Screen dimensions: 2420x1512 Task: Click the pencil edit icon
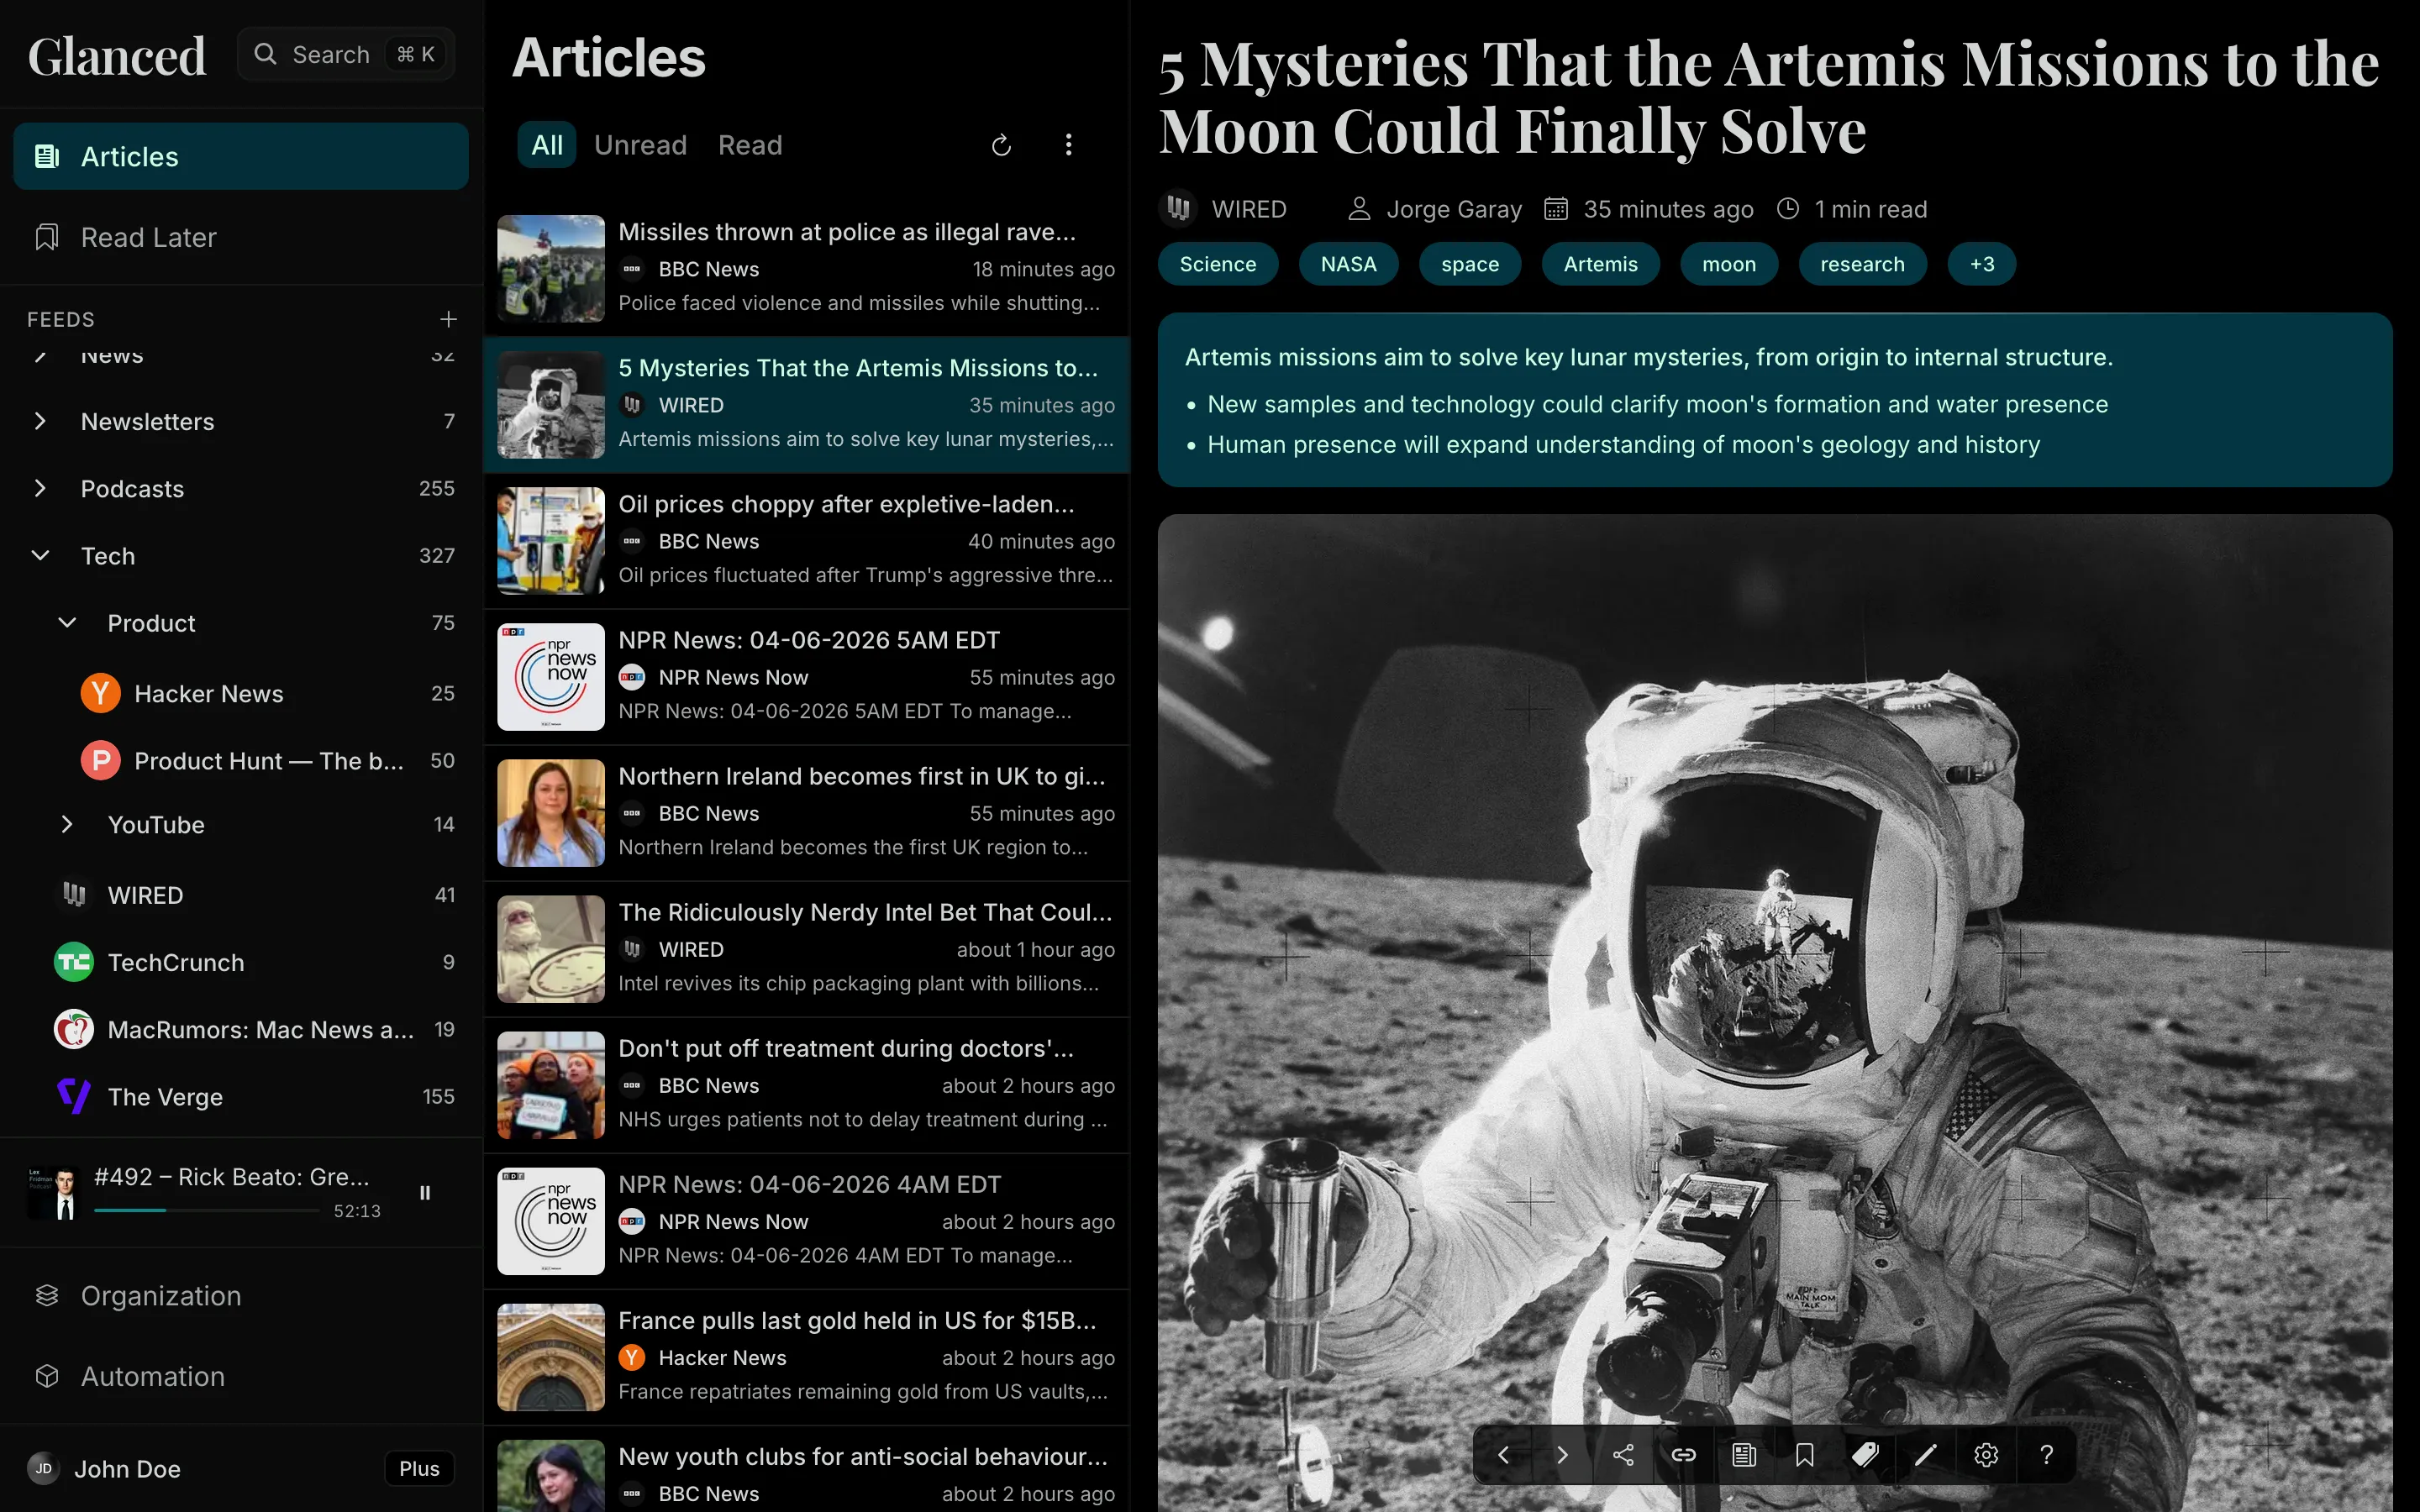click(1925, 1455)
